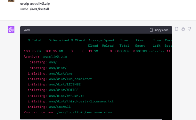The height and width of the screenshot is (120, 196).
Task: Click the '% Received' column header
Action: click(59, 40)
